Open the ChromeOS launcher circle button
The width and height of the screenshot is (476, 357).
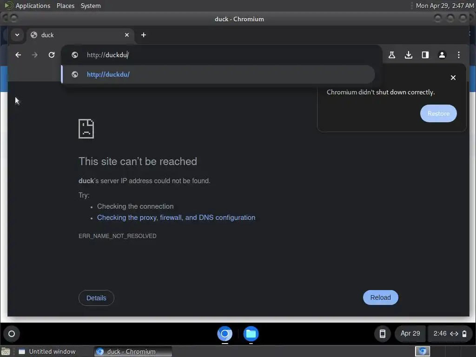(12, 334)
